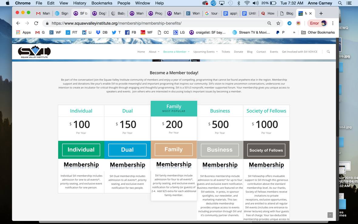Image resolution: width=358 pixels, height=224 pixels.
Task: Click the volume icon in menu bar
Action: pyautogui.click(x=255, y=3)
